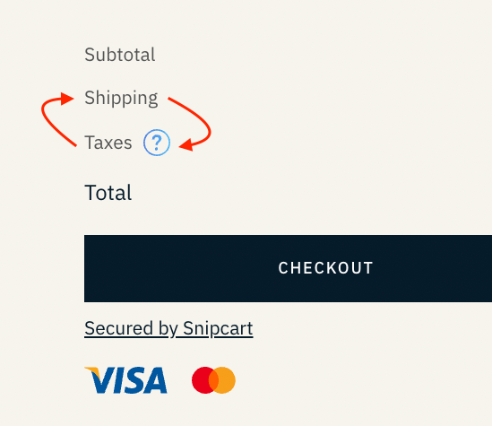This screenshot has height=426, width=492.
Task: Click the word Secured in the underlined link
Action: pyautogui.click(x=118, y=328)
